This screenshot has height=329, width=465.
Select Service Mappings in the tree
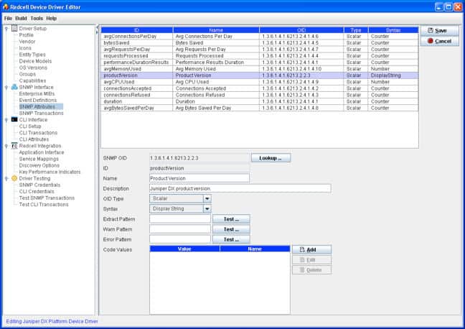[x=39, y=159]
